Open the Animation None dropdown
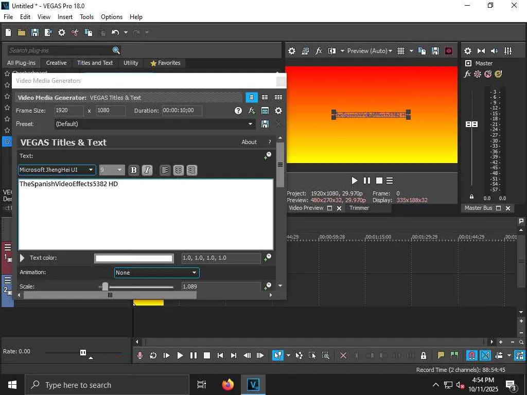This screenshot has width=527, height=395. tap(156, 273)
